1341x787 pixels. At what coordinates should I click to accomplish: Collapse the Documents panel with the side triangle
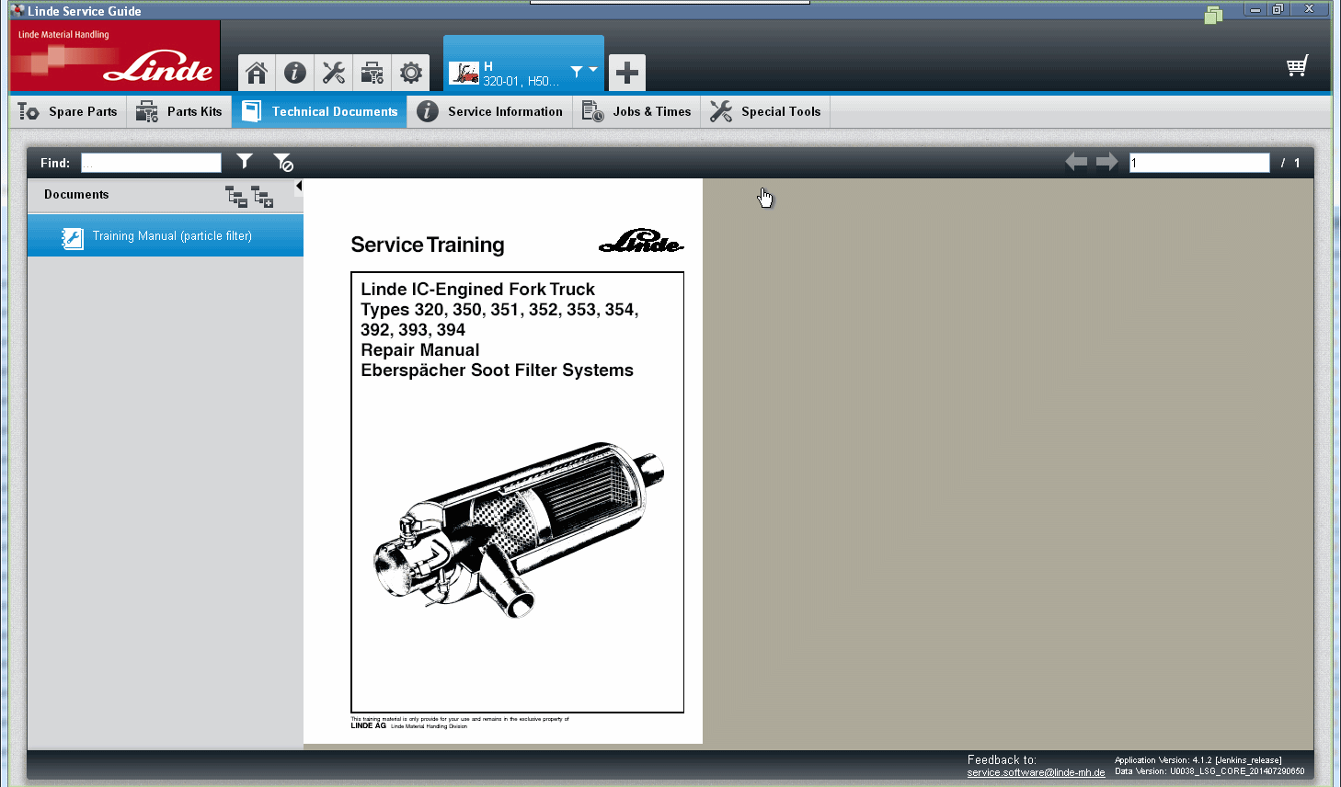pyautogui.click(x=298, y=186)
